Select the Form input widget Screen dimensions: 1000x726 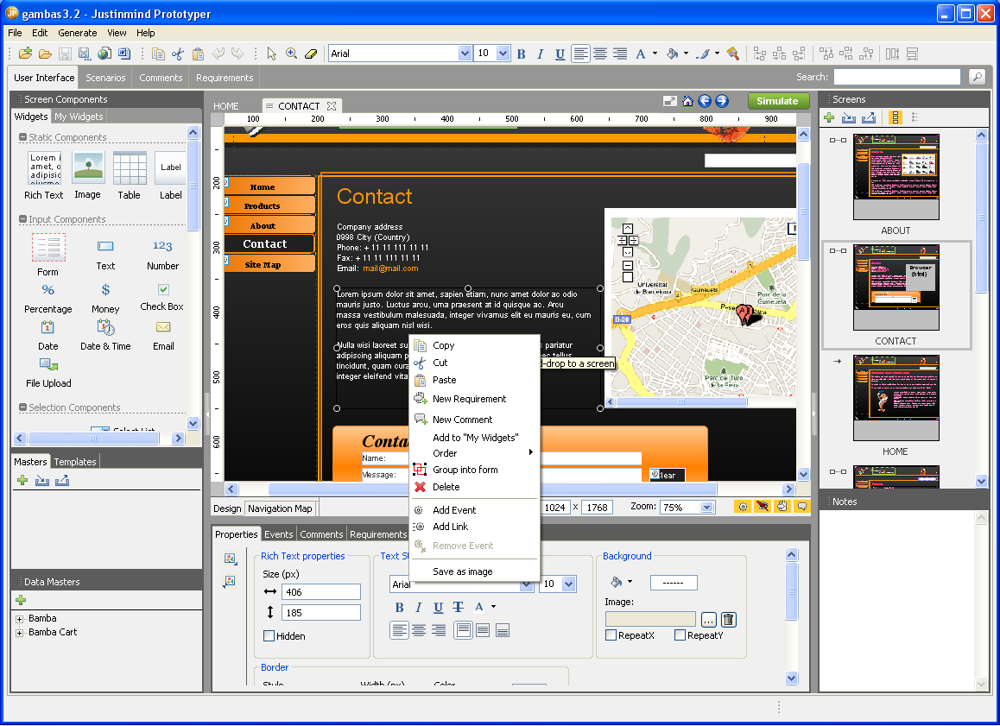point(48,249)
